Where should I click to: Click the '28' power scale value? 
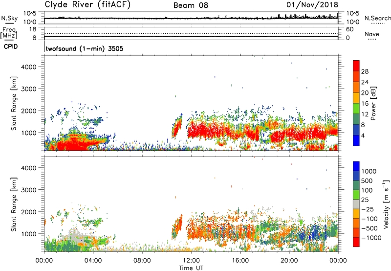(365, 71)
